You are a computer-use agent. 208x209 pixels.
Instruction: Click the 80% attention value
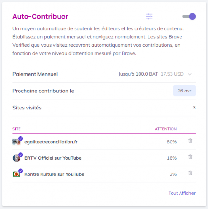point(172,142)
